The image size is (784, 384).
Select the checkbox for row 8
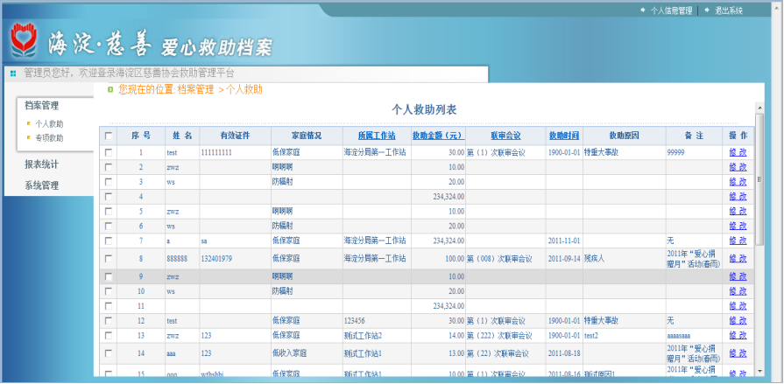point(109,259)
